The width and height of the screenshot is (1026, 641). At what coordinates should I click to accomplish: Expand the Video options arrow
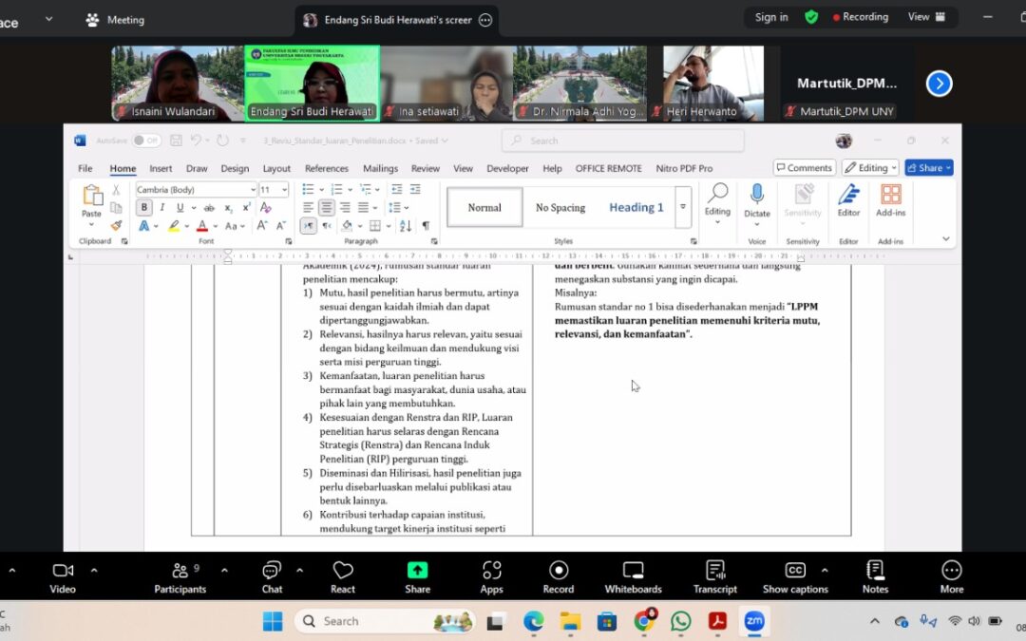(93, 571)
